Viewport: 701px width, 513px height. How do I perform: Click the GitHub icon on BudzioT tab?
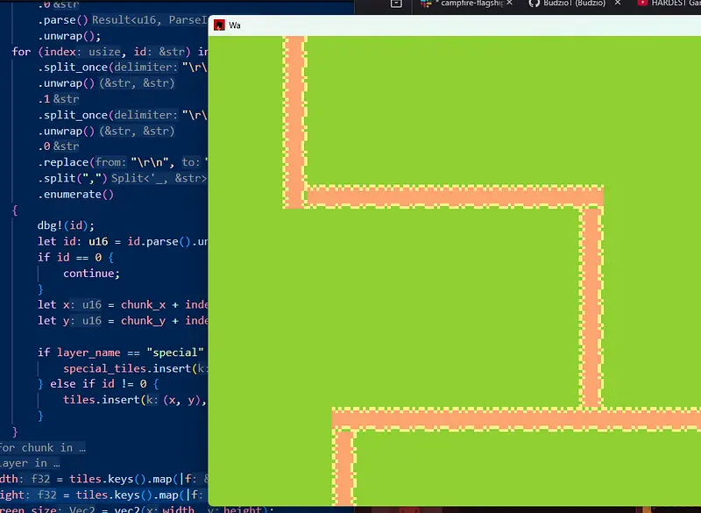[x=535, y=4]
